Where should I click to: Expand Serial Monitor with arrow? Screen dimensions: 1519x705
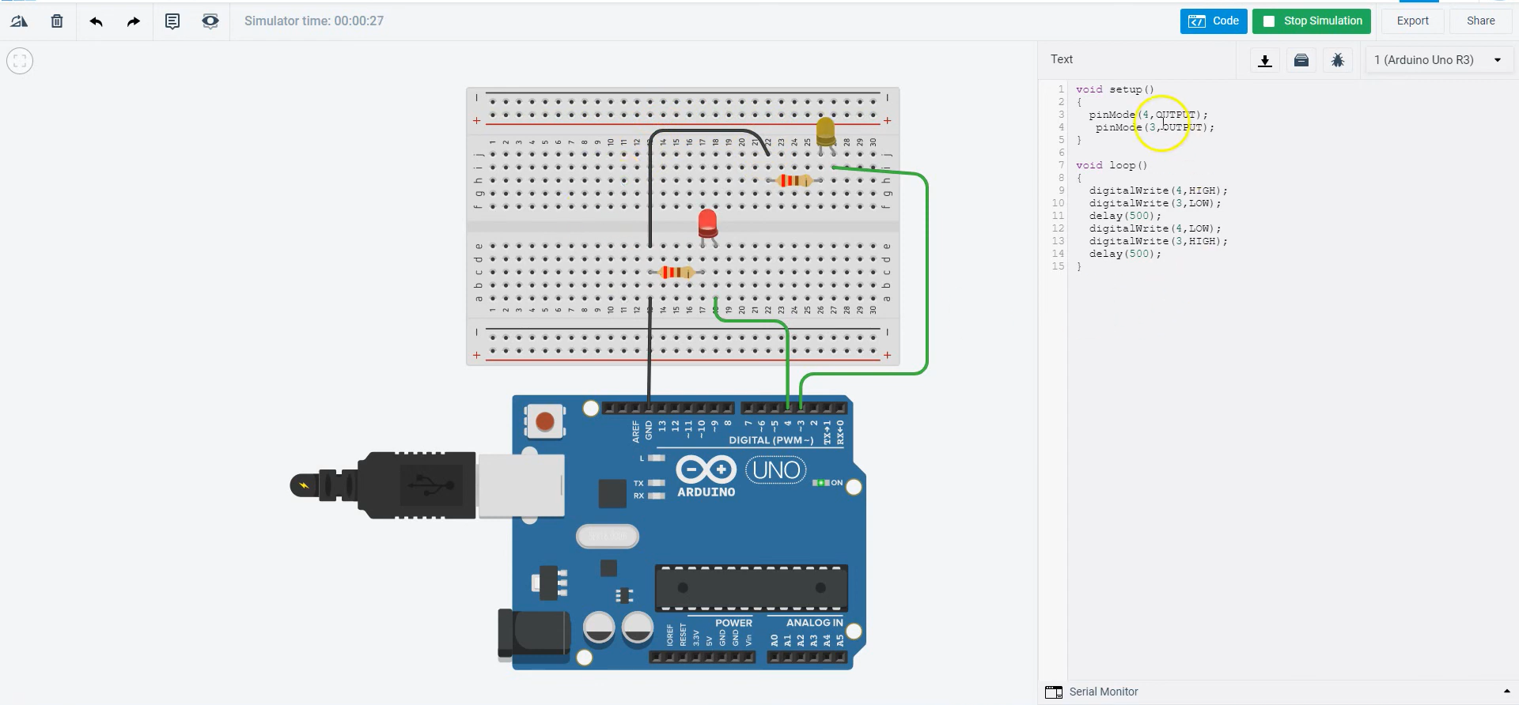tap(1506, 692)
